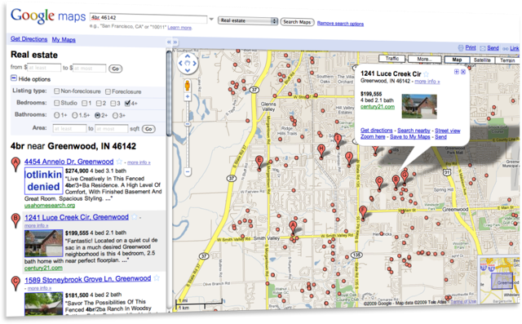
Task: Click marker A in the results list
Action: (15, 164)
